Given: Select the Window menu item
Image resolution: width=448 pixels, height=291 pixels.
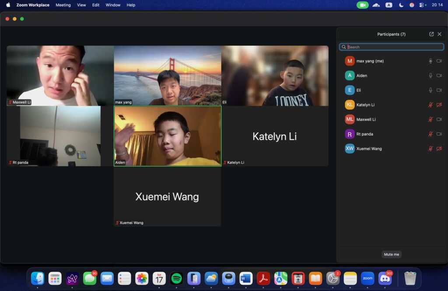Looking at the screenshot, I should point(113,5).
